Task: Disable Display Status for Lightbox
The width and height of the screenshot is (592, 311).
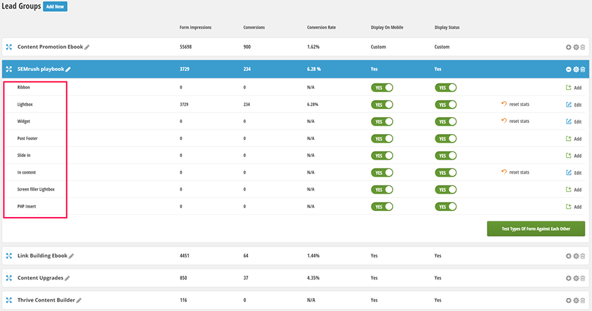Action: pos(445,105)
